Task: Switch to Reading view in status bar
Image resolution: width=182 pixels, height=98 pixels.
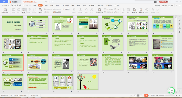Action: 141,95
